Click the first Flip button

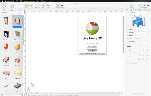pyautogui.click(x=139, y=50)
